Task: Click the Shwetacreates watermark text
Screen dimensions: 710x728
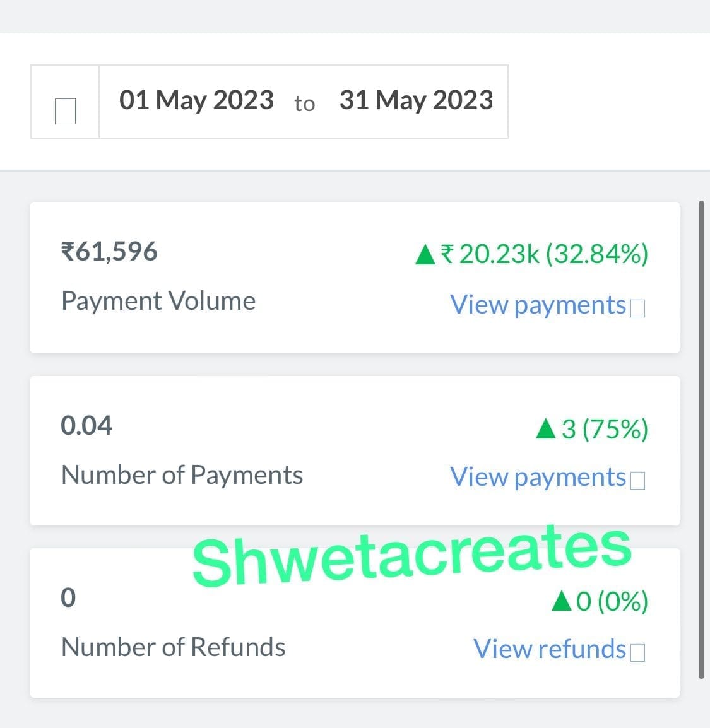Action: (x=411, y=556)
